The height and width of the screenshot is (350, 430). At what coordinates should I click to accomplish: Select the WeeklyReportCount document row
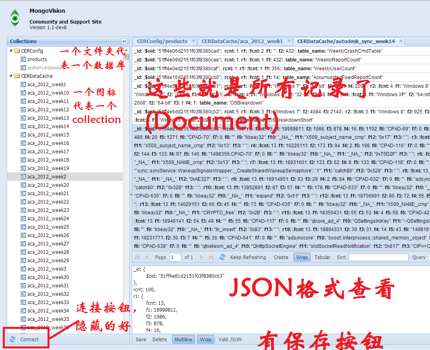(x=281, y=60)
